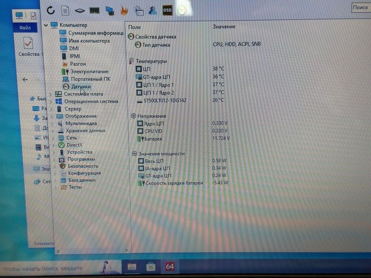The image size is (371, 278).
Task: Open Электропитание tree item
Action: coord(85,71)
